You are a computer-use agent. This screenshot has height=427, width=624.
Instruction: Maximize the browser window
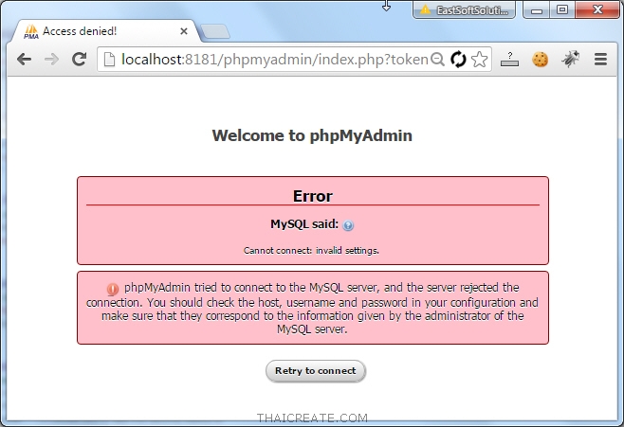pos(562,9)
